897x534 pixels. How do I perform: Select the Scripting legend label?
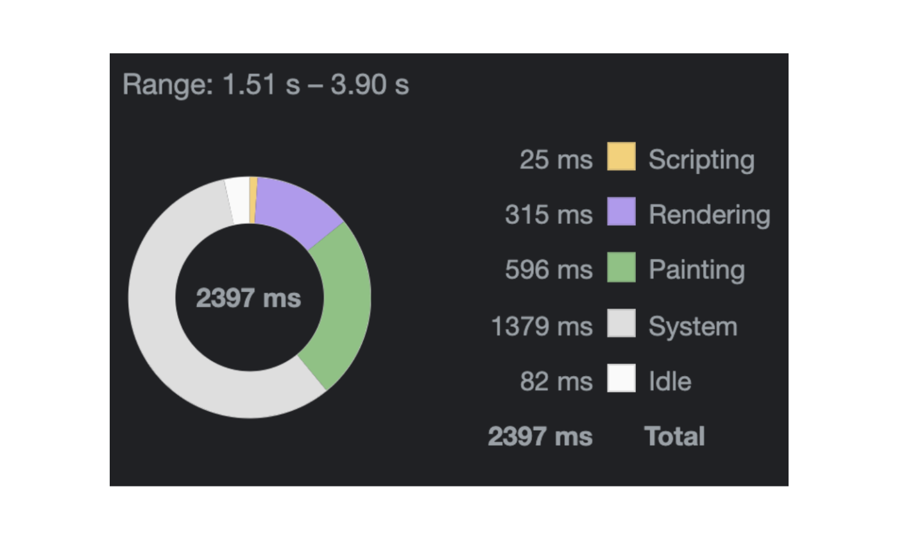point(701,159)
